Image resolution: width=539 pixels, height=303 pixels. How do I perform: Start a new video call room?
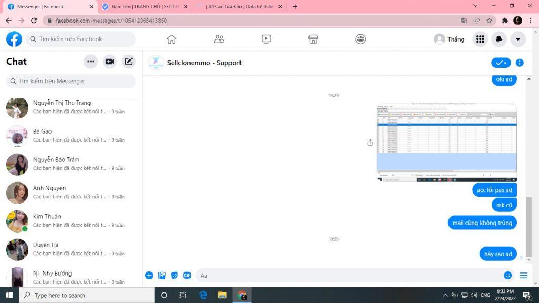pos(109,62)
